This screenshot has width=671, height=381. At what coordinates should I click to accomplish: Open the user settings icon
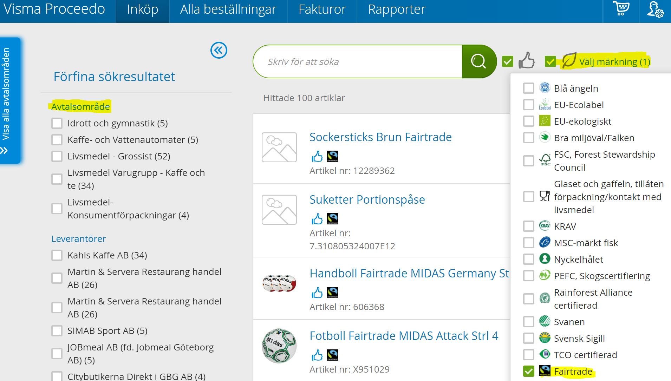pos(655,9)
